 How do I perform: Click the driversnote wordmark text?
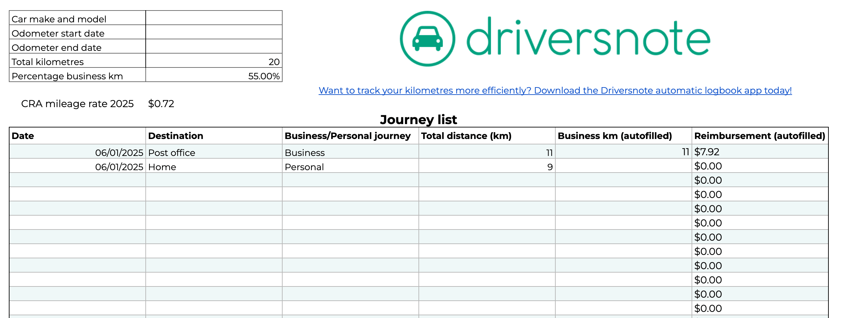coord(588,36)
